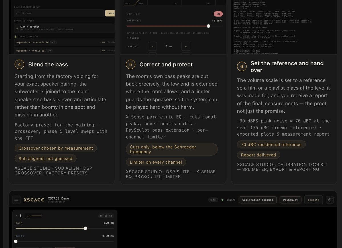342x248 pixels.
Task: Open the PsySculpt panel
Action: pyautogui.click(x=290, y=200)
